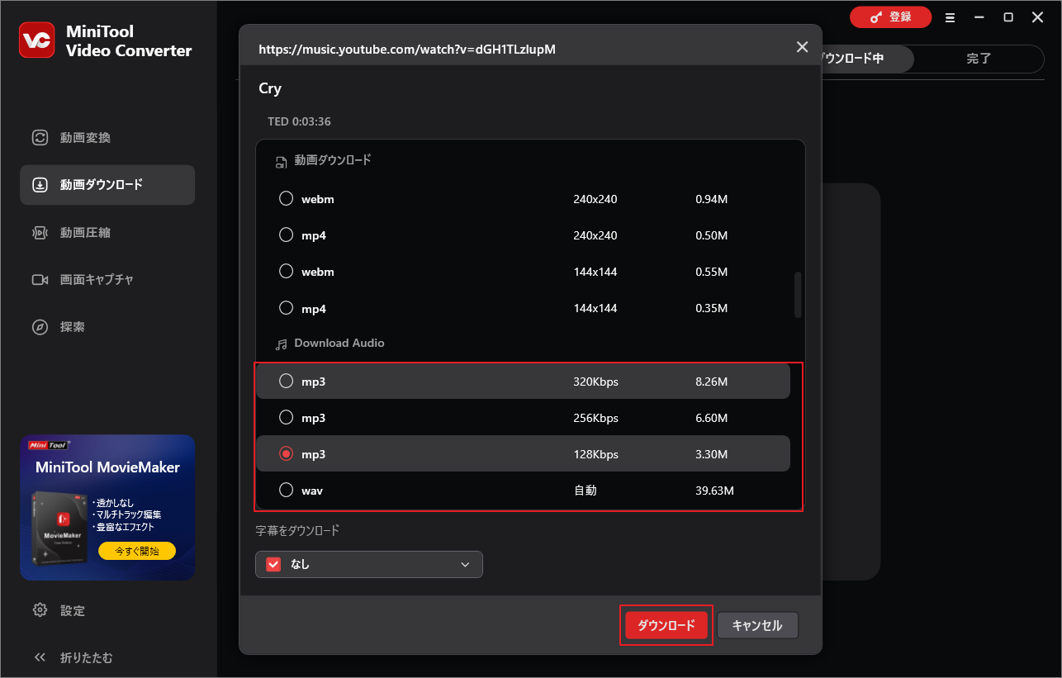Click the 0.94M size value
Screen dimensions: 1062x678
click(712, 199)
